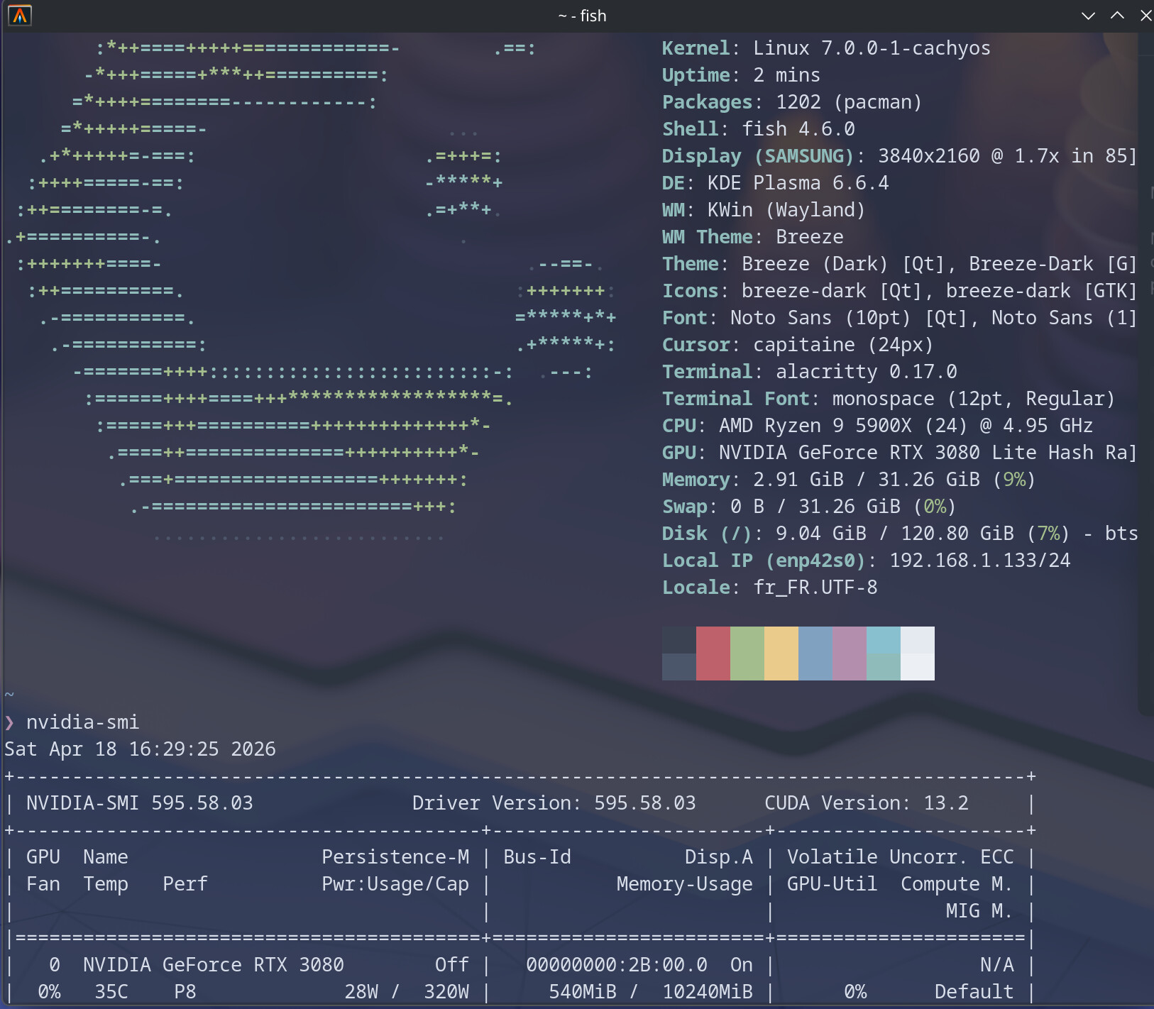This screenshot has width=1154, height=1009.
Task: Minimize the fish terminal window
Action: tap(1087, 16)
